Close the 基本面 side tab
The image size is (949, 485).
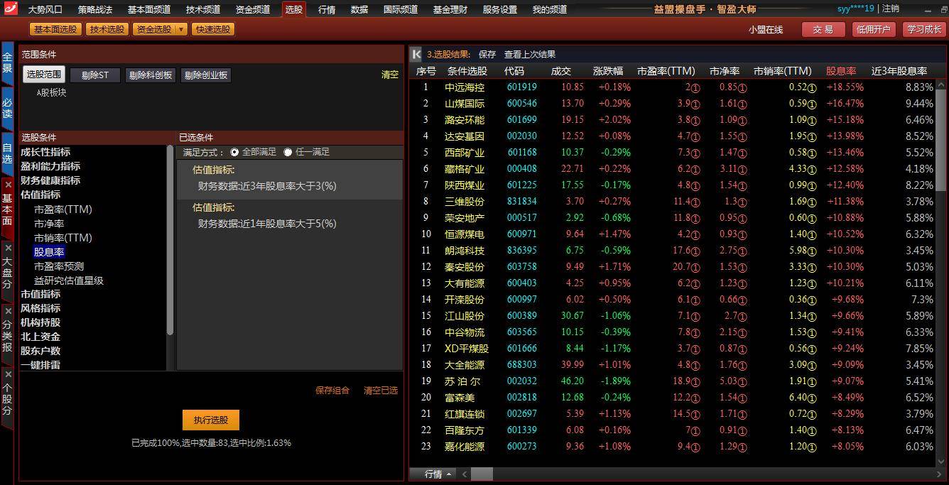[7, 185]
